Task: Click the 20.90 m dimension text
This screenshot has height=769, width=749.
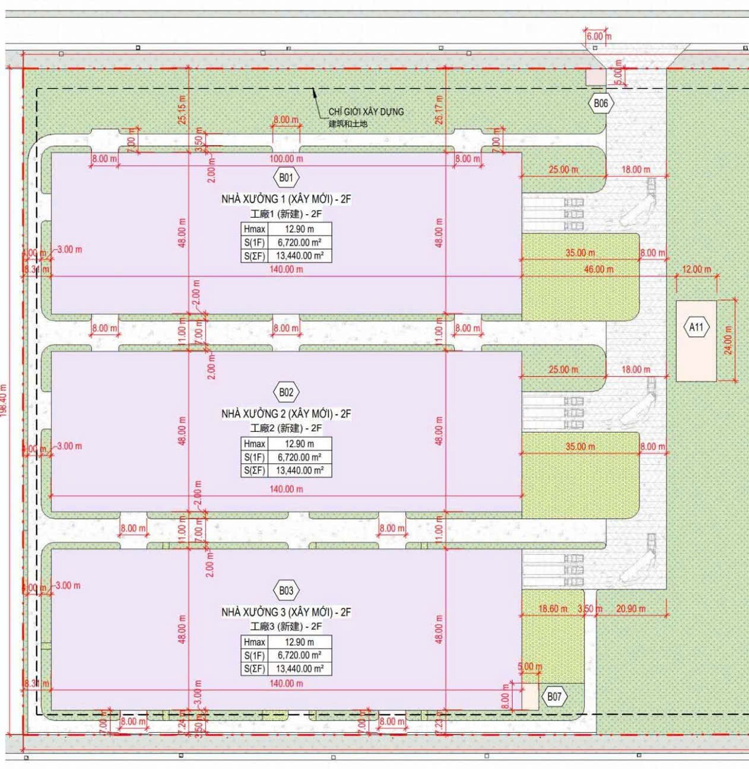Action: point(630,609)
